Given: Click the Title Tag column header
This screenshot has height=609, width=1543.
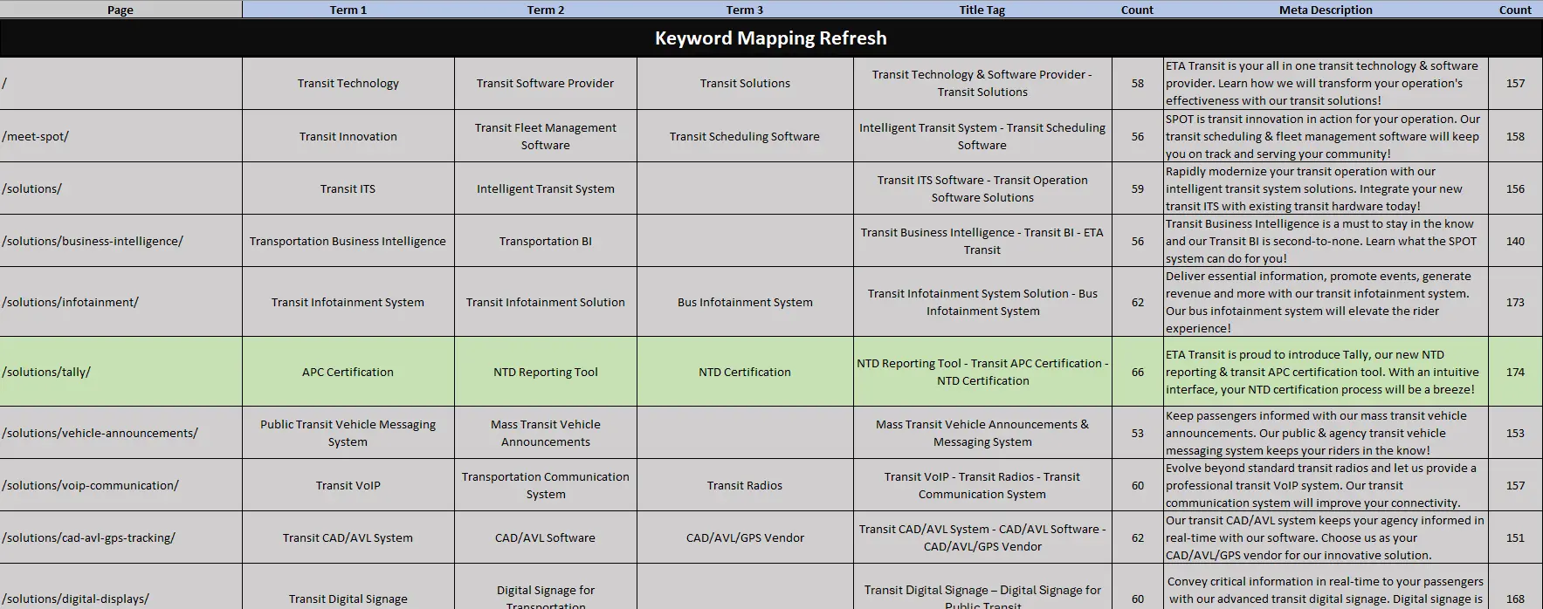Looking at the screenshot, I should 982,10.
